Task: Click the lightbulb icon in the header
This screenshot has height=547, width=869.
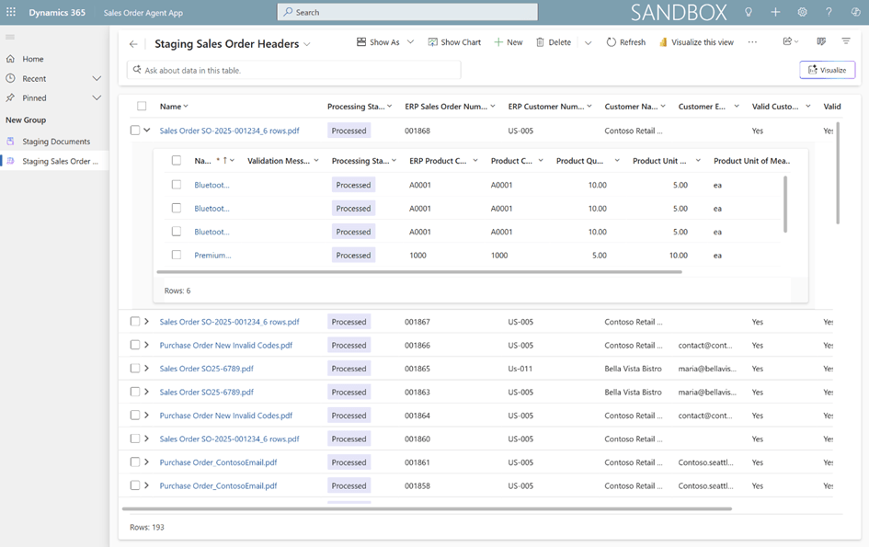Action: click(x=749, y=12)
